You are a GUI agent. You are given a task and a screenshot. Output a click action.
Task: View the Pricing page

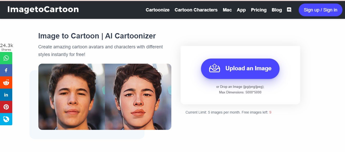[259, 10]
